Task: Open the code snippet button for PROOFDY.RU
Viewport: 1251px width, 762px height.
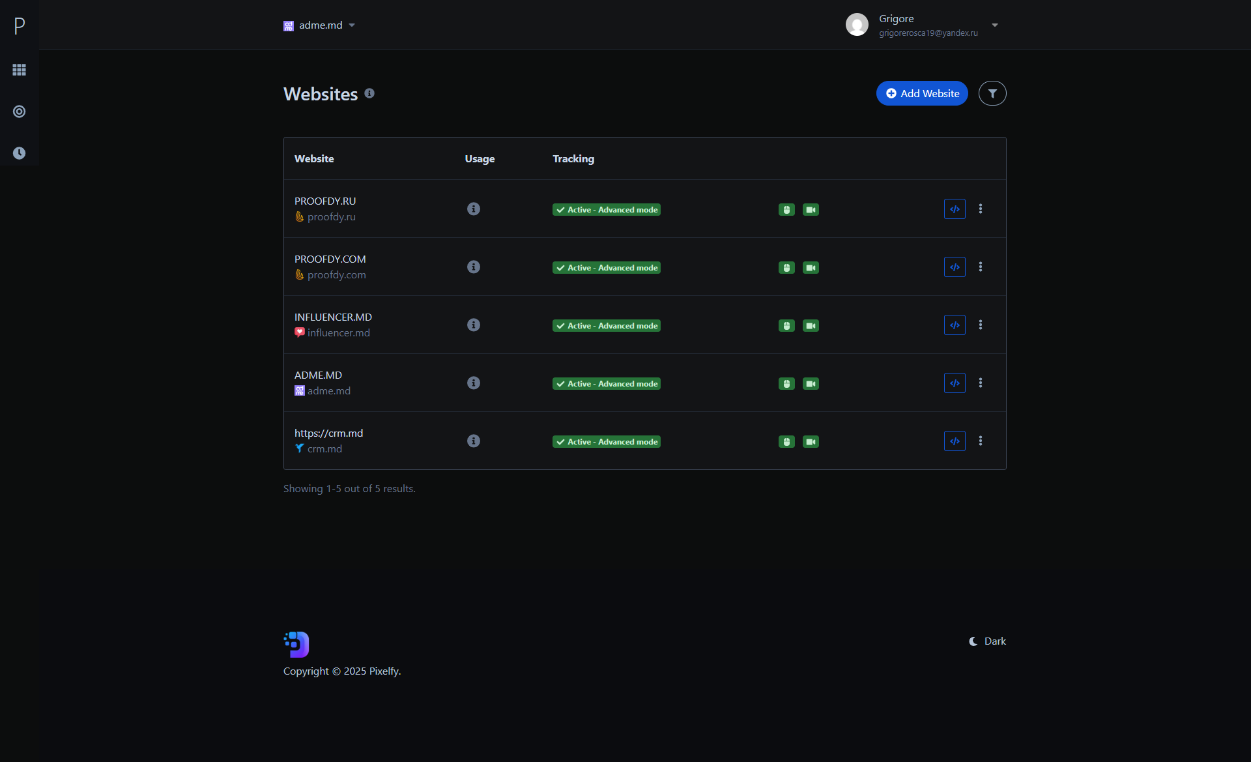Action: pyautogui.click(x=955, y=209)
